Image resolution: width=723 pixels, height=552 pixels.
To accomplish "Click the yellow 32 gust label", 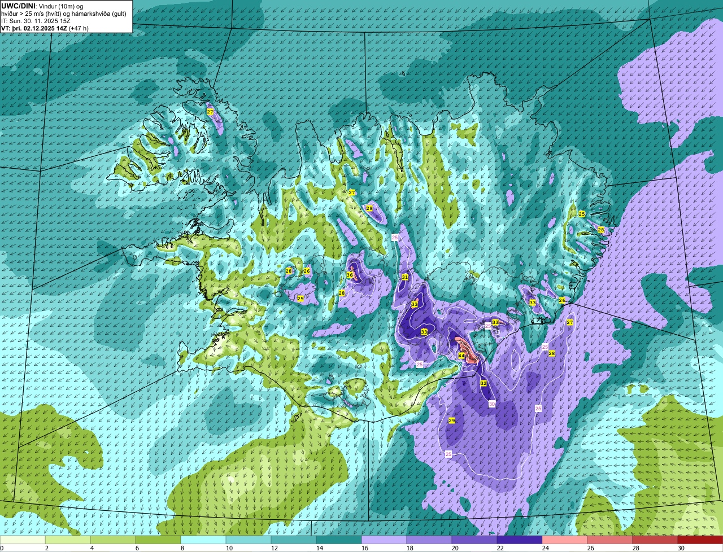I will (484, 383).
